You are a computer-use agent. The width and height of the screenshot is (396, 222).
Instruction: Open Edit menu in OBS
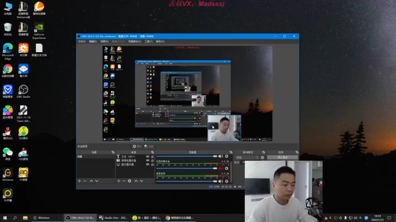(x=93, y=41)
